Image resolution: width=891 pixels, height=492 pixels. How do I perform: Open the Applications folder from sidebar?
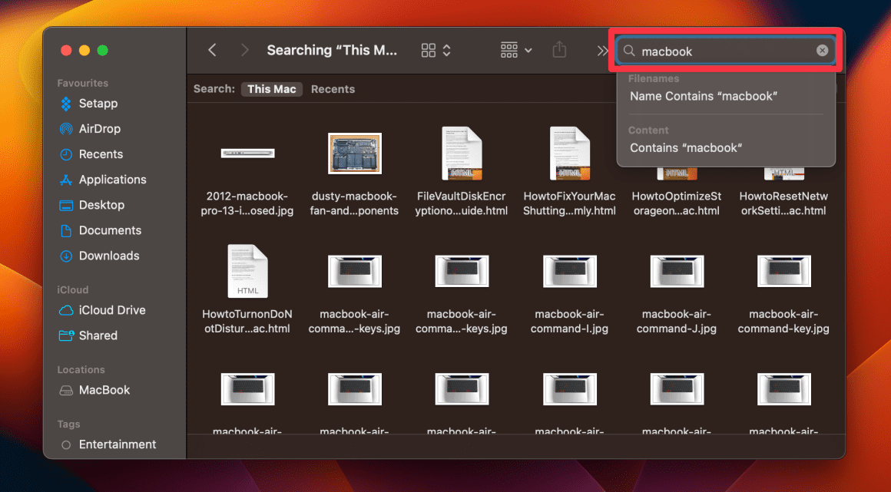click(110, 179)
